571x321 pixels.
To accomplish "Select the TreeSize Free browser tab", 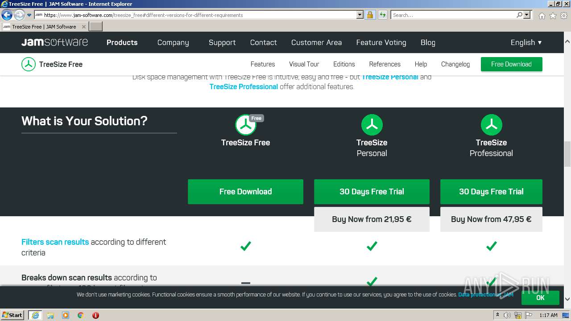I will (x=44, y=27).
